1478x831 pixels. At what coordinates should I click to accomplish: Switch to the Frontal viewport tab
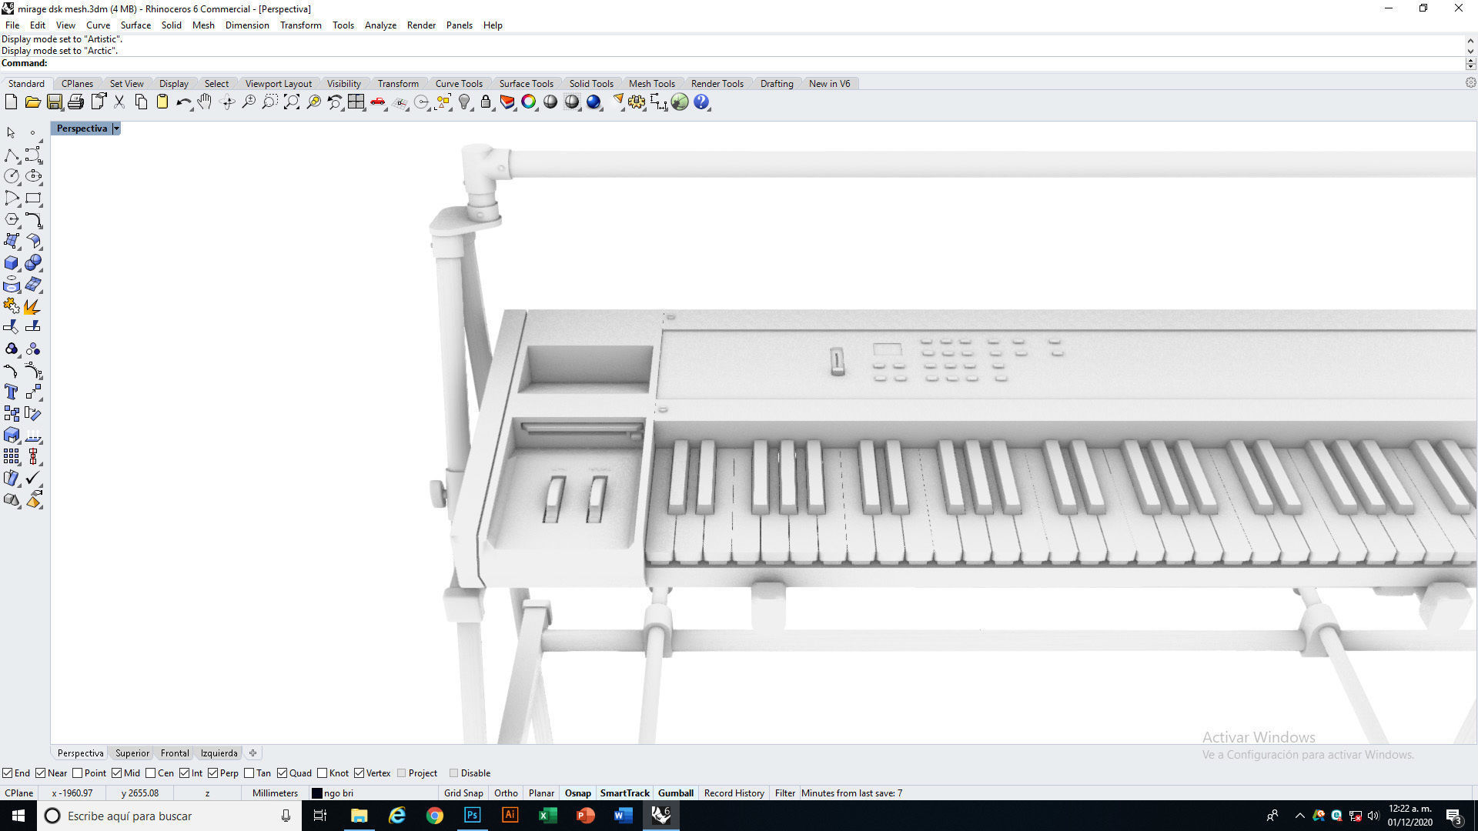(x=175, y=753)
